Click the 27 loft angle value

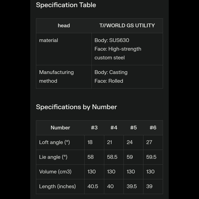pyautogui.click(x=149, y=142)
